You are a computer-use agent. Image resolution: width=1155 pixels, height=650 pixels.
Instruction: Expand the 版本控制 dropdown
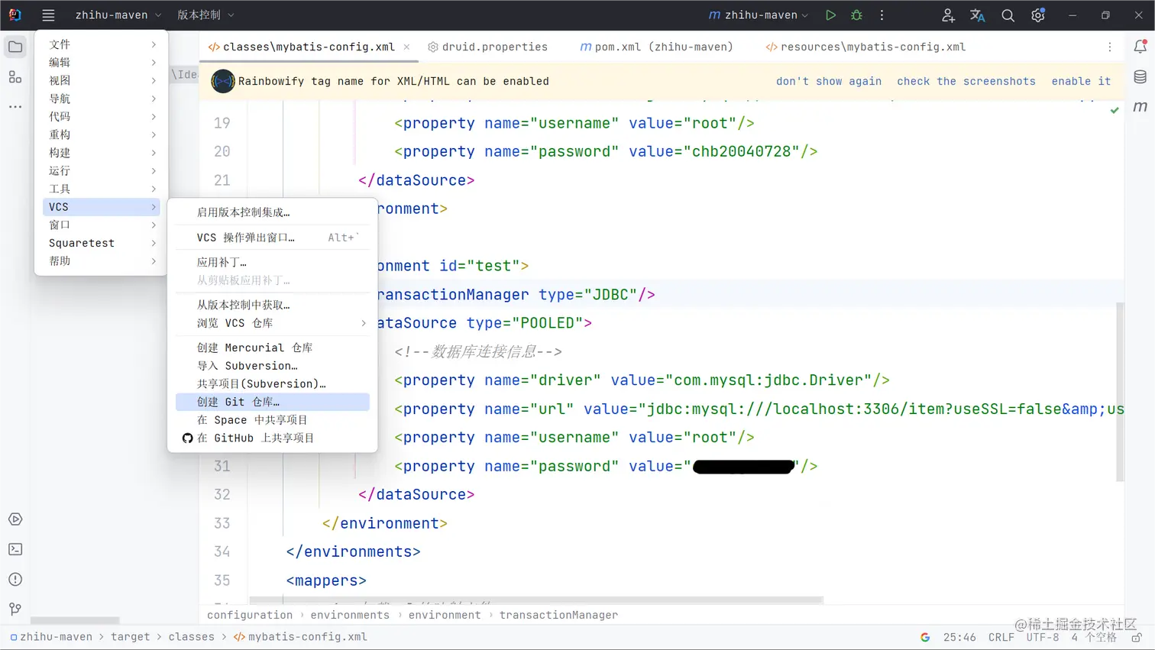click(205, 15)
